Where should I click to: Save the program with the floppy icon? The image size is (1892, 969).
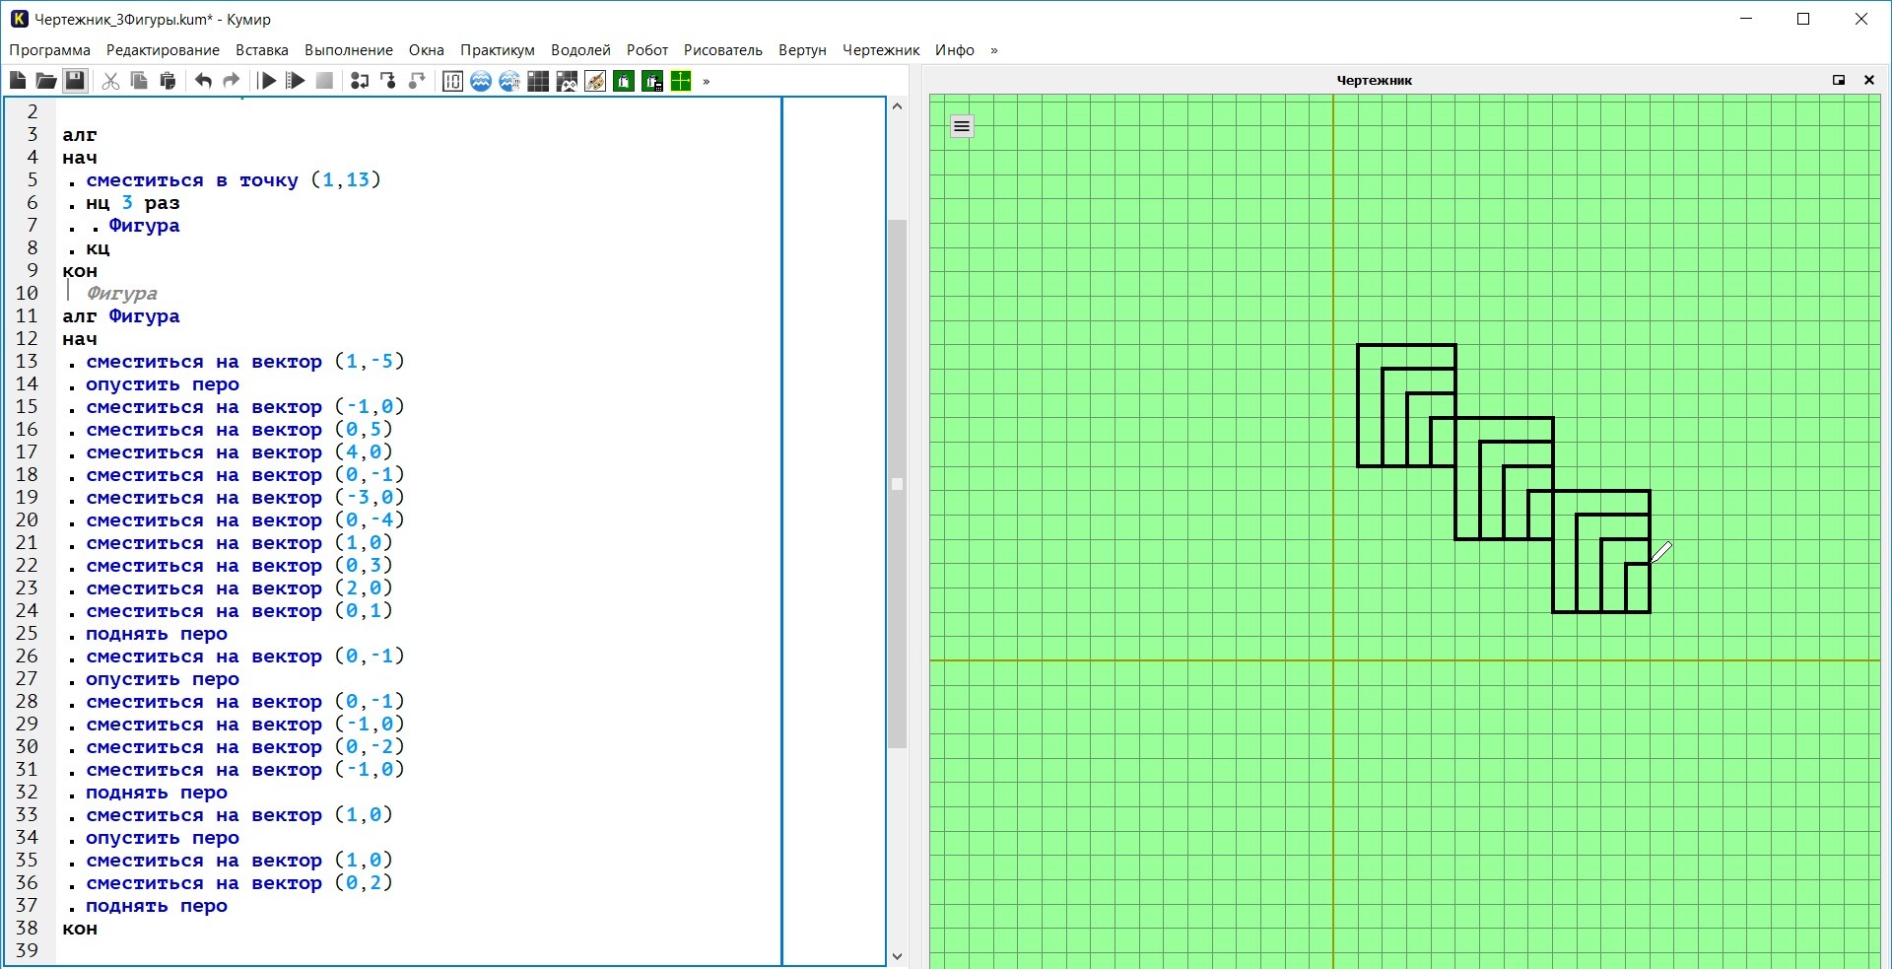coord(75,81)
